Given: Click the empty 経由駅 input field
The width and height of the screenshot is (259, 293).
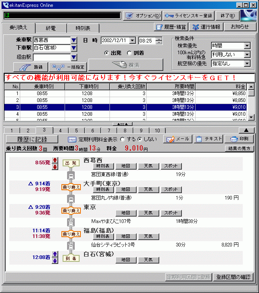Looking at the screenshot, I should [x=52, y=57].
